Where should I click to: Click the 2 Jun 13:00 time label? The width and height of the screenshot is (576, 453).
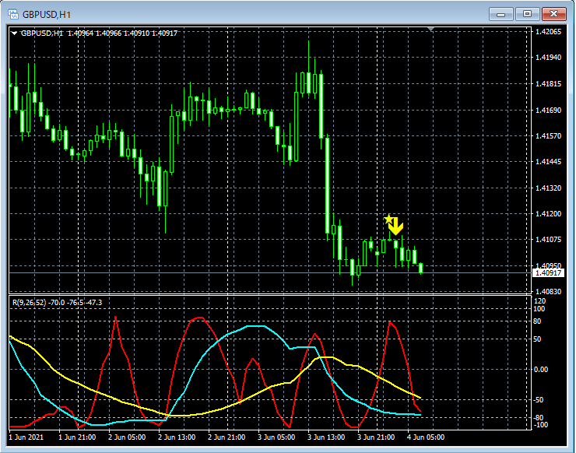point(177,437)
